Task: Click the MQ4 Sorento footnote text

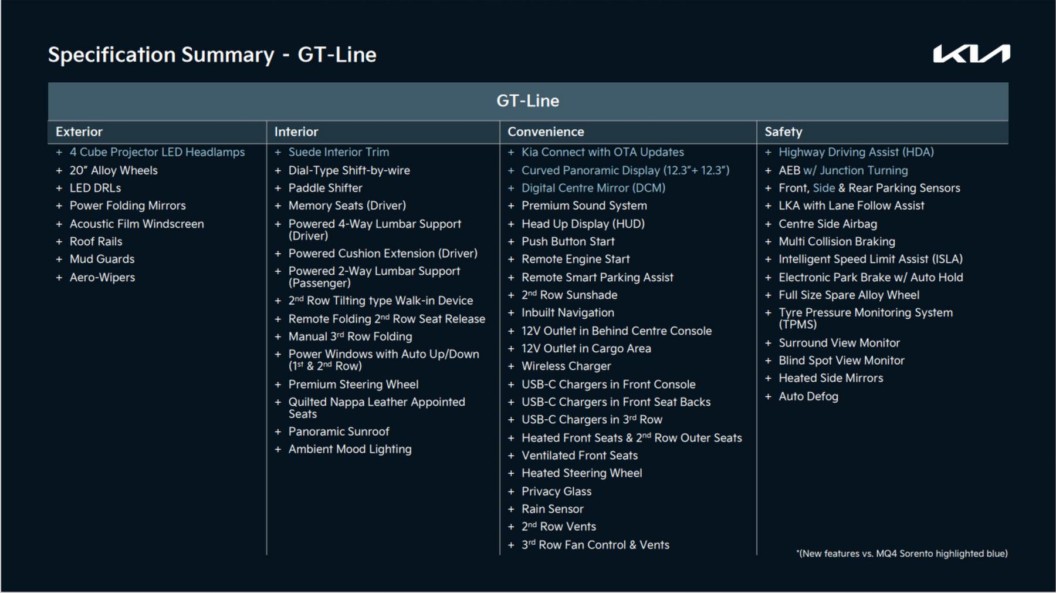Action: point(902,554)
